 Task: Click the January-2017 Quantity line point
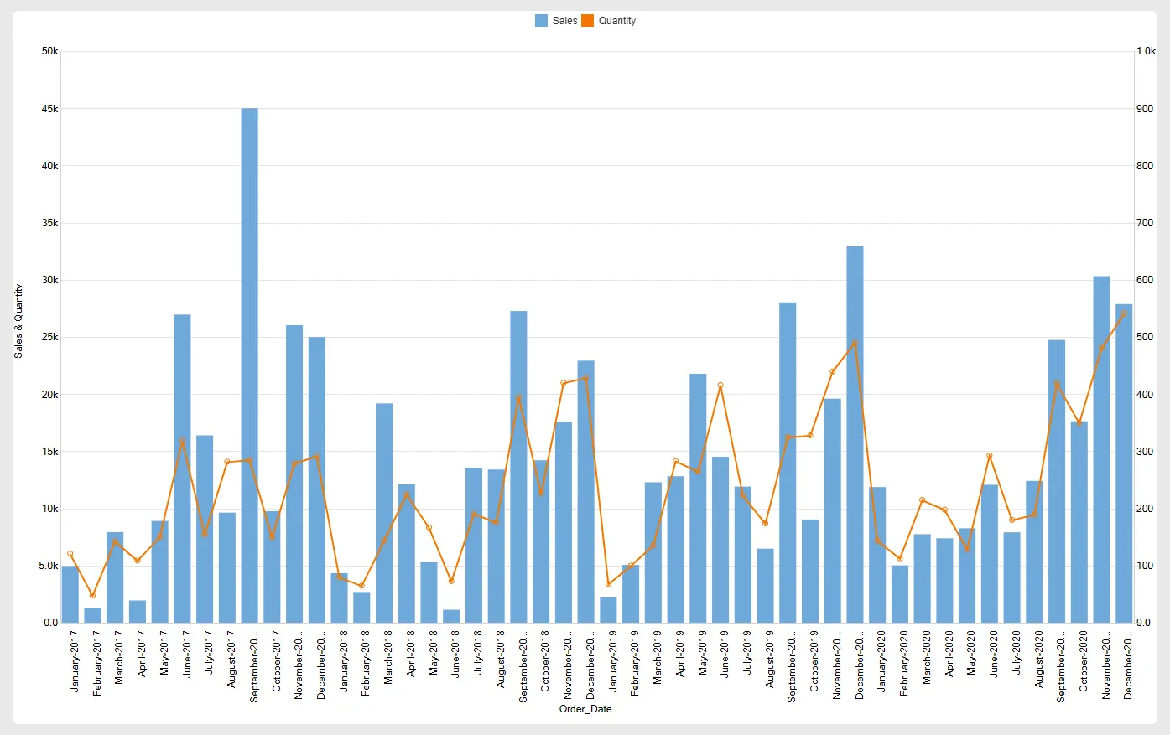pos(70,554)
